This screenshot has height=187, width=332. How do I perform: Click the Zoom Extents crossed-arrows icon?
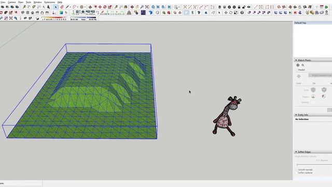(147, 7)
